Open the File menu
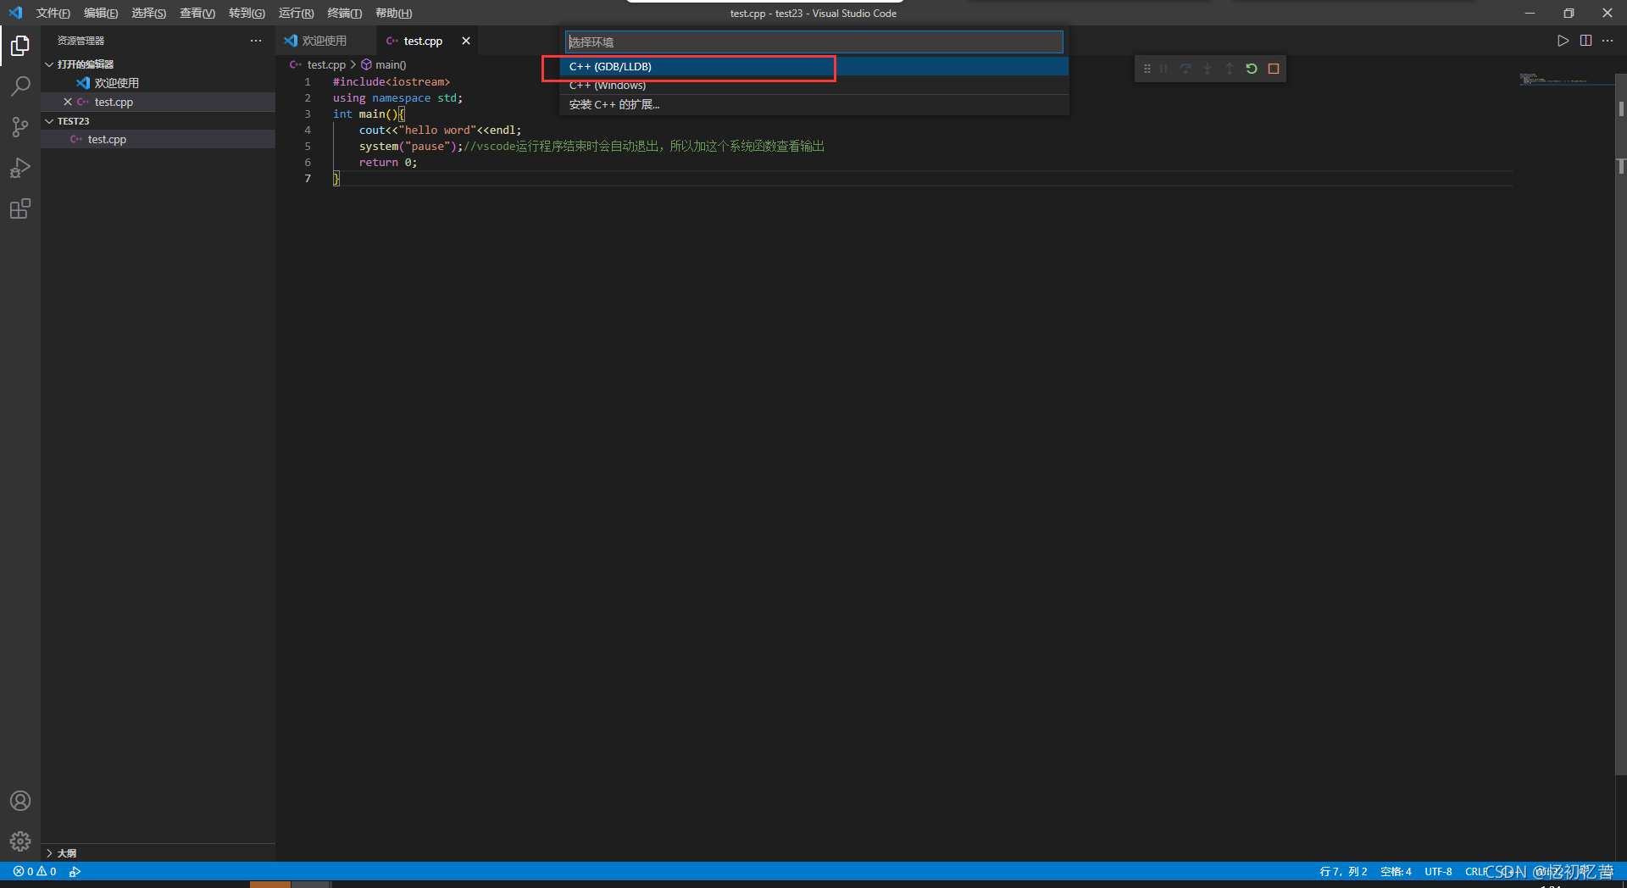Screen dimensions: 1627x888 [53, 13]
